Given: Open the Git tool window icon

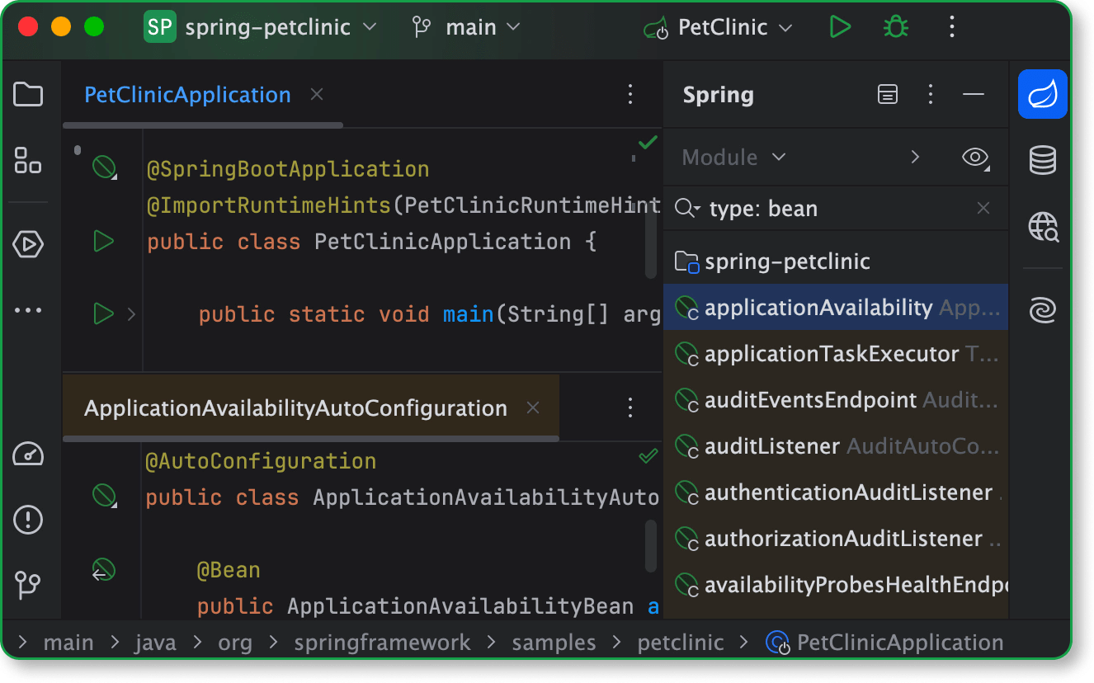Looking at the screenshot, I should click(28, 586).
